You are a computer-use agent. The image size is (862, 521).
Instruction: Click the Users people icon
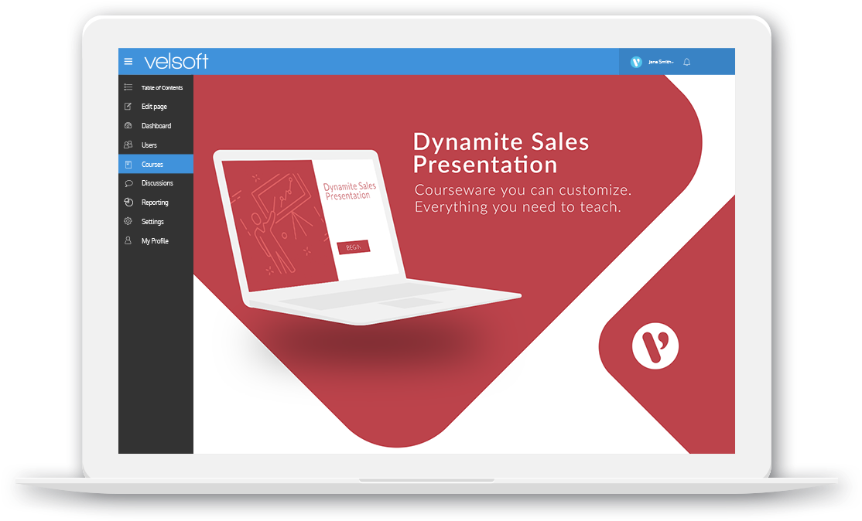tap(128, 145)
